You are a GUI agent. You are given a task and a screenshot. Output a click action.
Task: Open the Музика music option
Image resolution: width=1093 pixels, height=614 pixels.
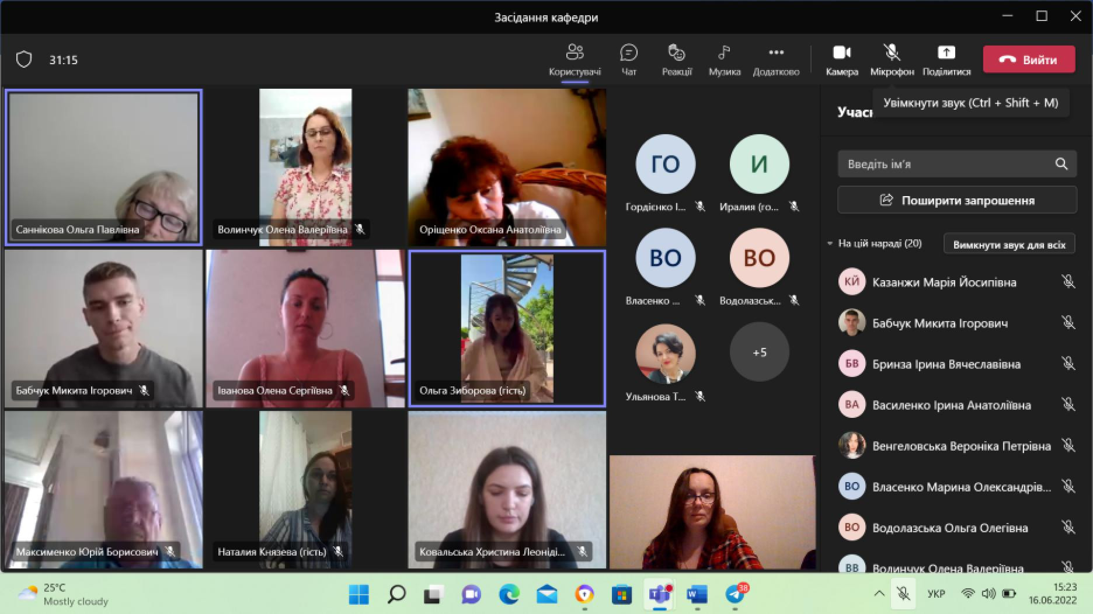pos(725,60)
